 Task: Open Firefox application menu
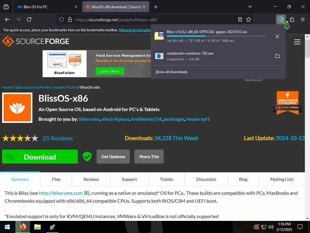click(303, 19)
